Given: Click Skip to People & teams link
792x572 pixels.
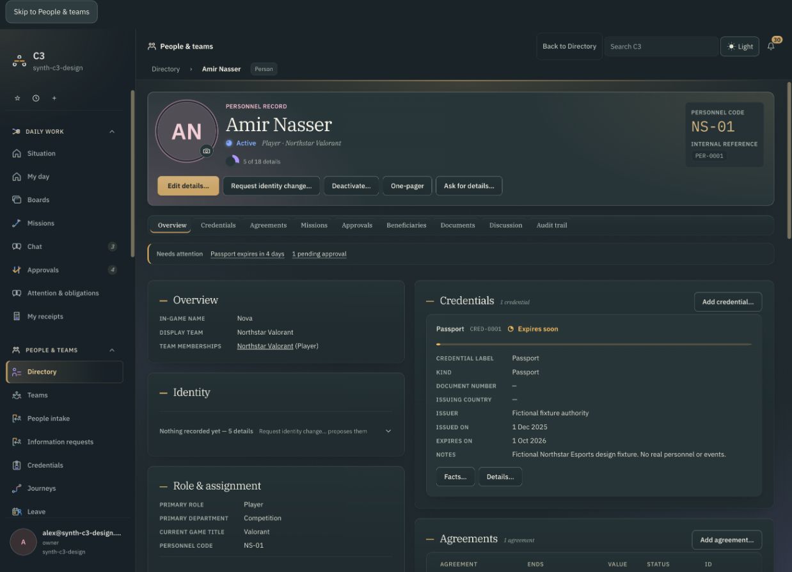Looking at the screenshot, I should tap(52, 12).
